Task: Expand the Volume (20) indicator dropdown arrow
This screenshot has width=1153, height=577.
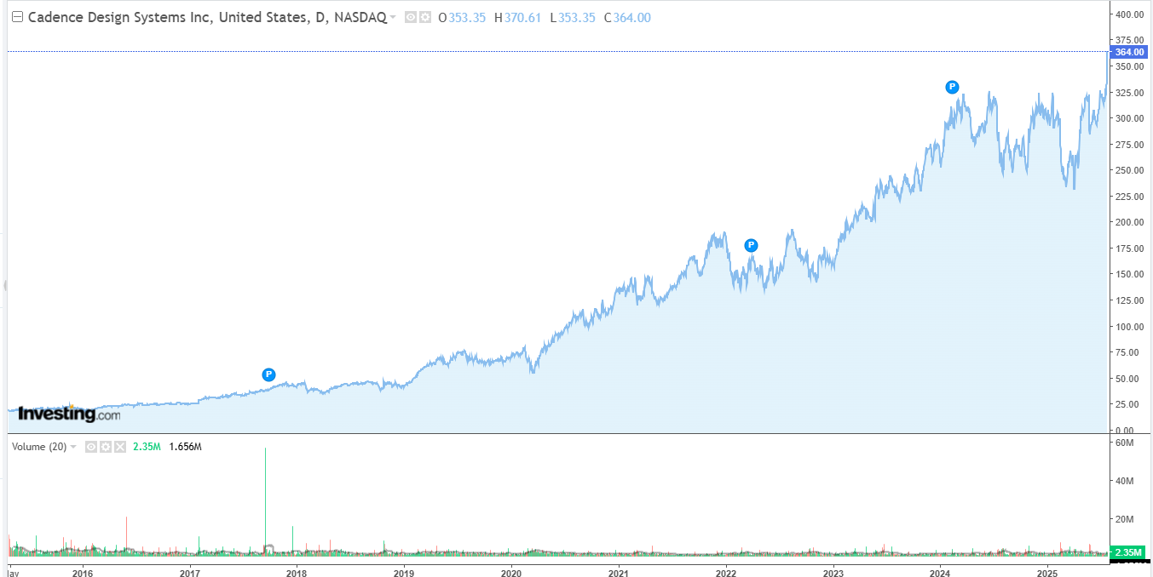Action: 74,447
